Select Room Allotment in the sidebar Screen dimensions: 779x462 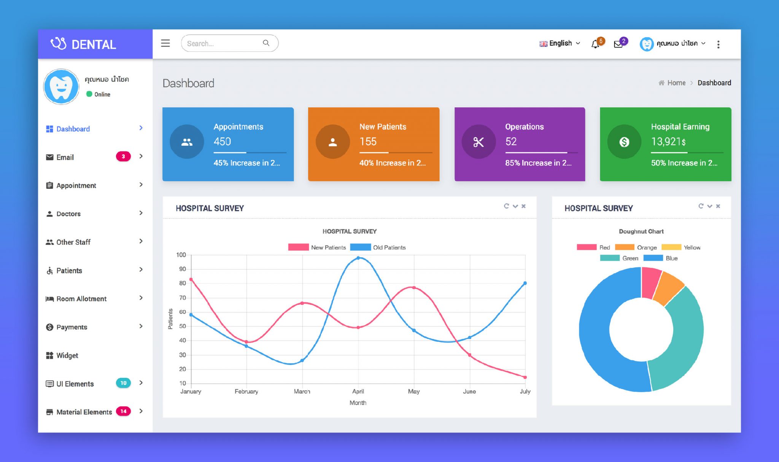pos(81,299)
